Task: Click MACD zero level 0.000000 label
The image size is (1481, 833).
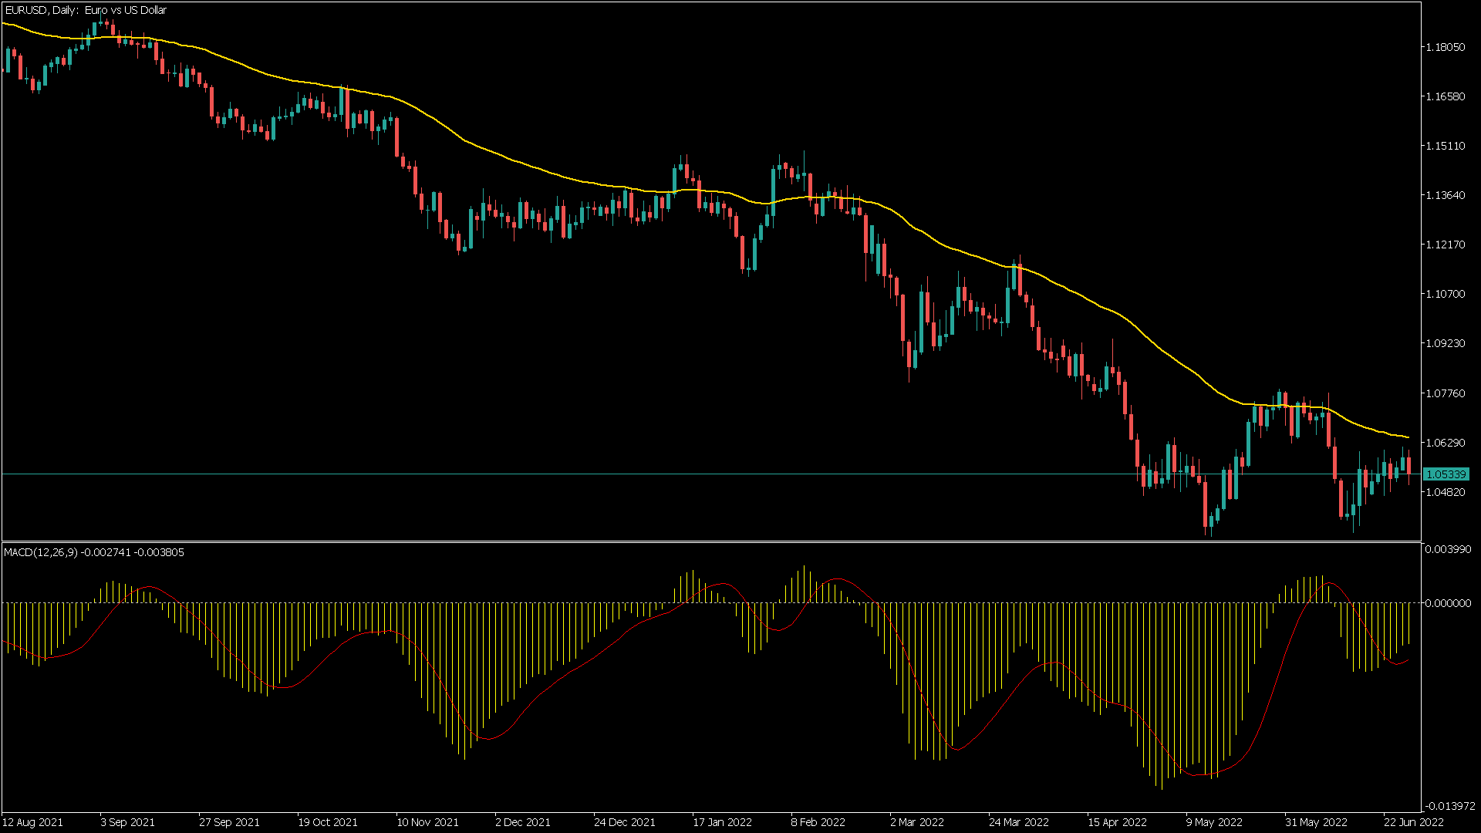Action: pyautogui.click(x=1448, y=603)
